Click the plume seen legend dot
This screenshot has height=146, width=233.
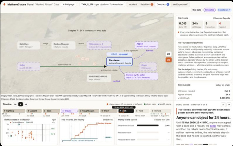107,104
